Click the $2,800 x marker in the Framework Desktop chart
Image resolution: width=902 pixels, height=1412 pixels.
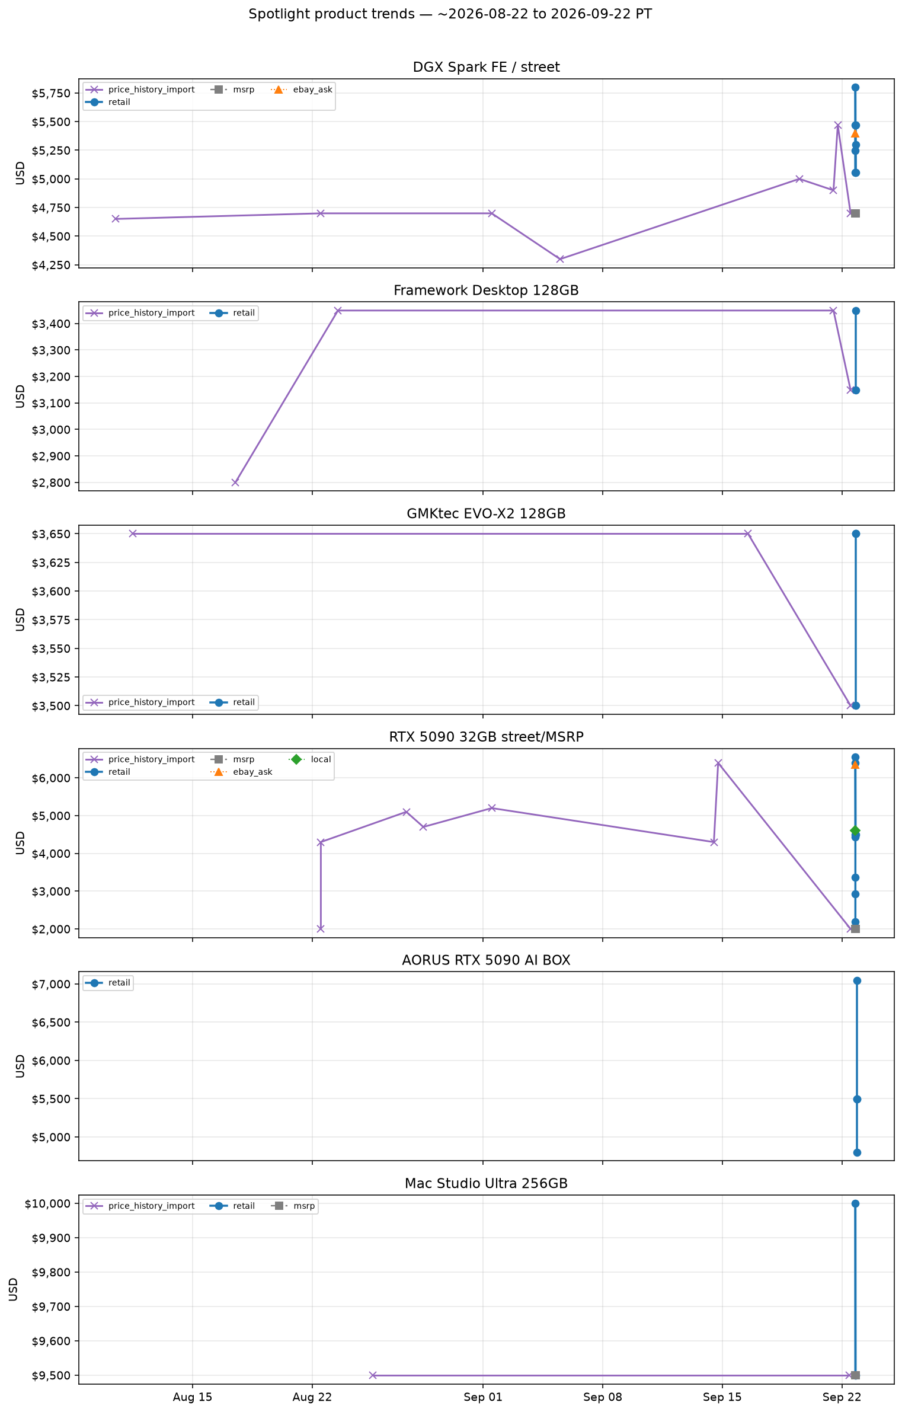[235, 483]
